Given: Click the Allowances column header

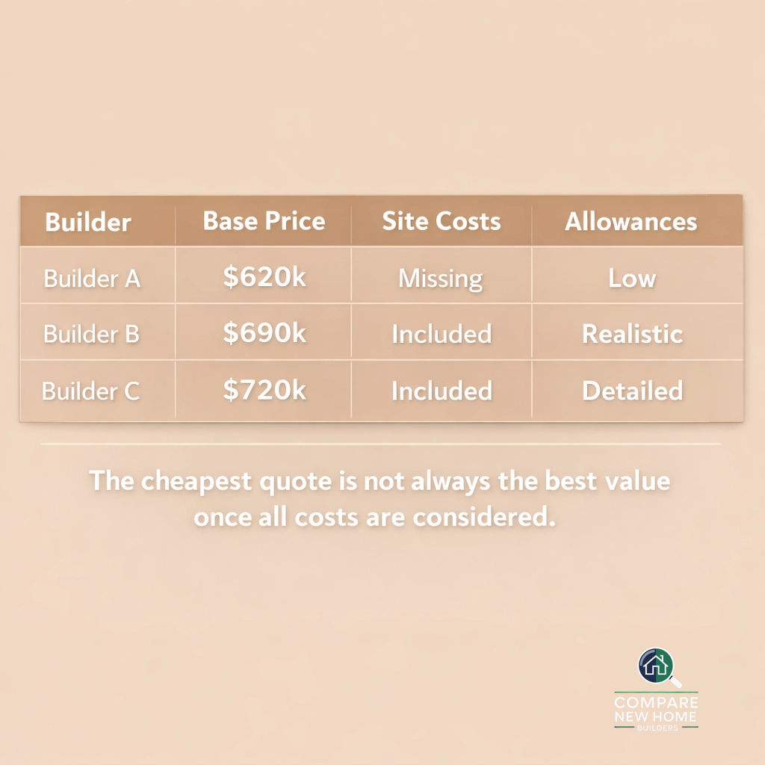Looking at the screenshot, I should [x=631, y=221].
